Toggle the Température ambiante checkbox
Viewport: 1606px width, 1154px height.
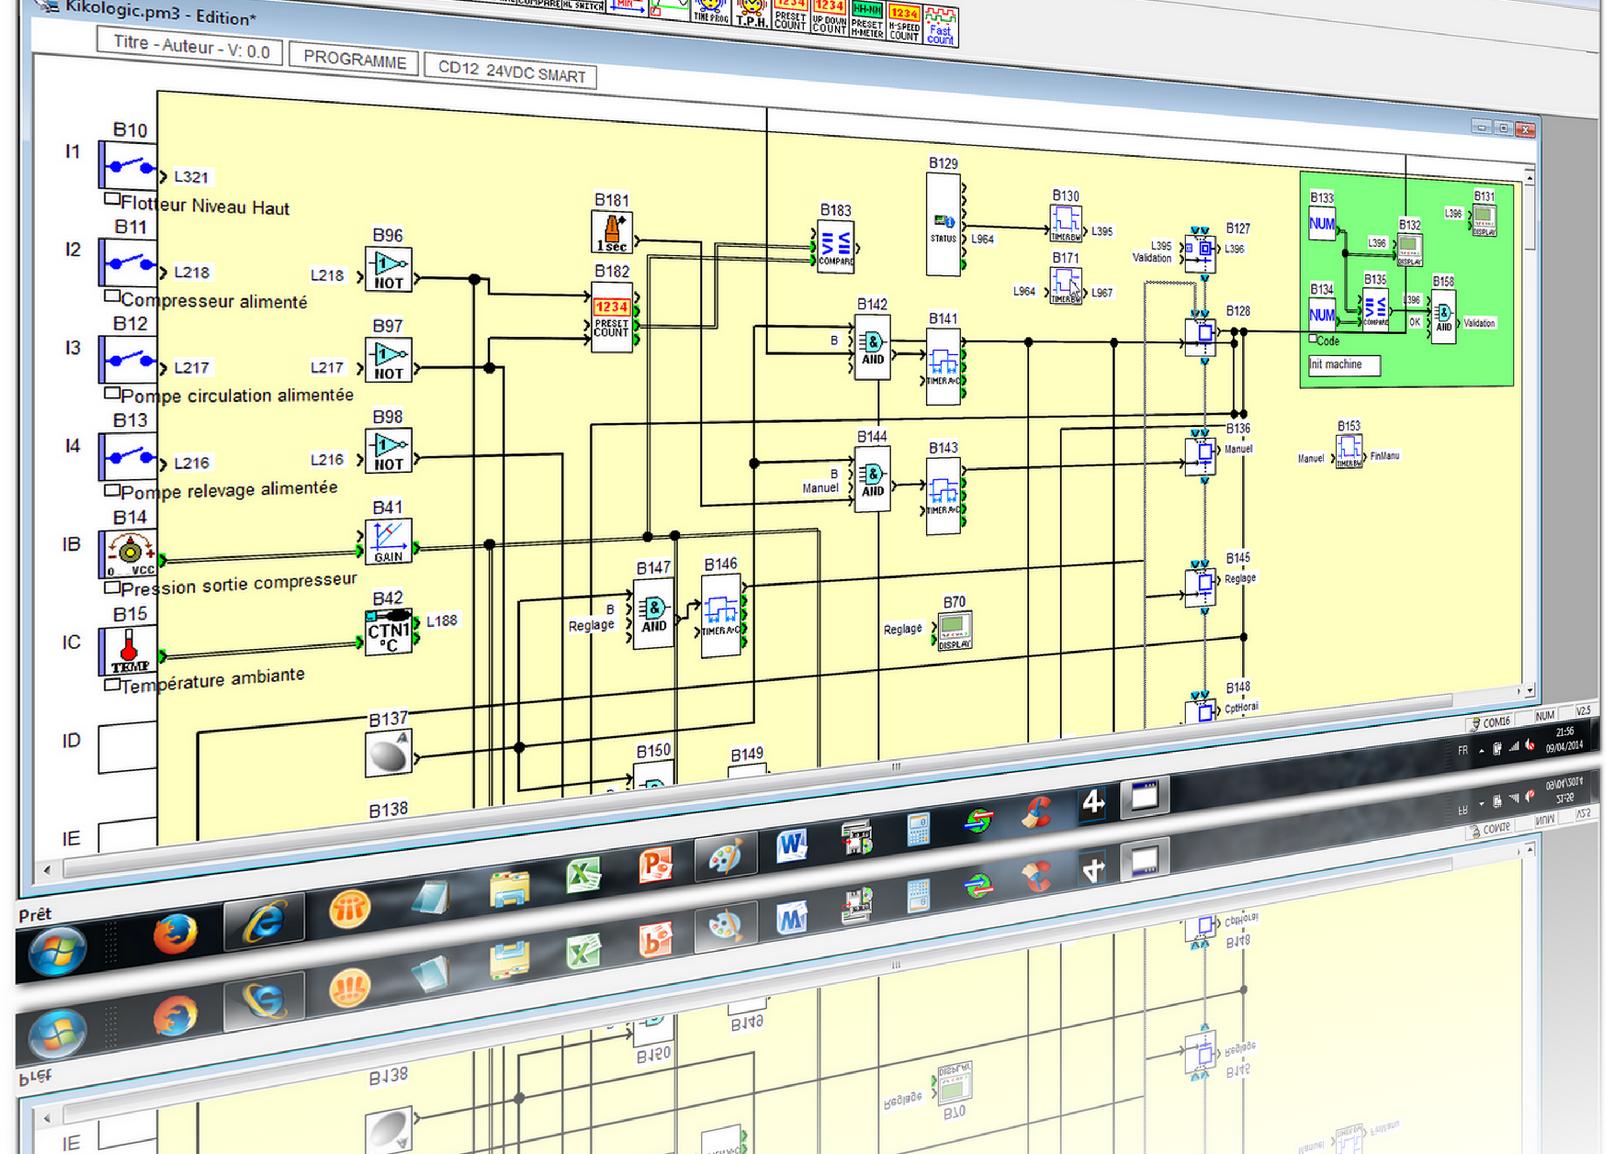pyautogui.click(x=112, y=685)
